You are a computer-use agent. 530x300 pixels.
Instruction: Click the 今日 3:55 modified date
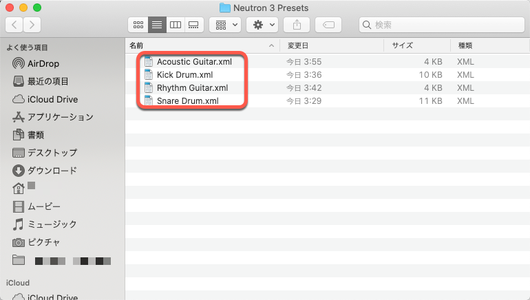[x=304, y=62]
